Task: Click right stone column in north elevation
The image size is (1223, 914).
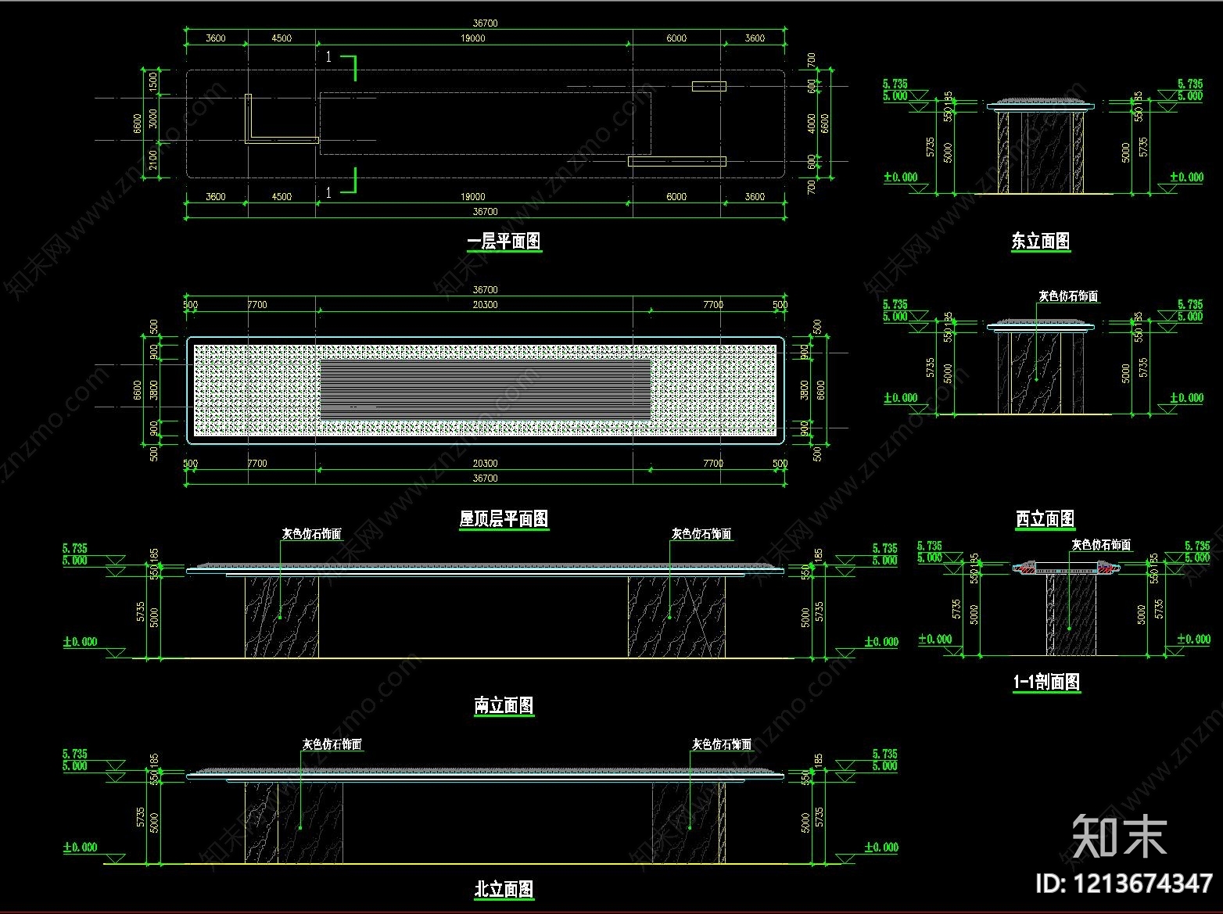Action: tap(688, 823)
